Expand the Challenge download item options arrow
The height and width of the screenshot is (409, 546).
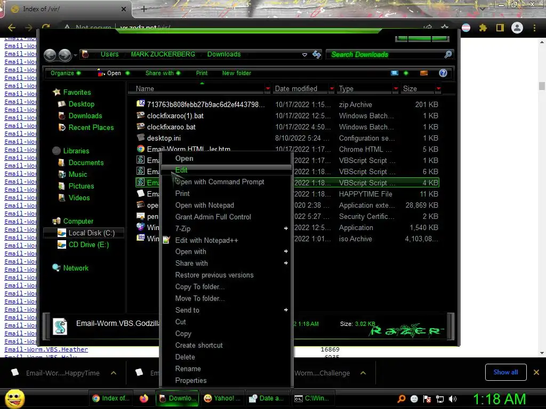[x=363, y=373]
